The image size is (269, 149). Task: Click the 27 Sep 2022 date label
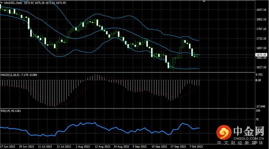pyautogui.click(x=178, y=147)
